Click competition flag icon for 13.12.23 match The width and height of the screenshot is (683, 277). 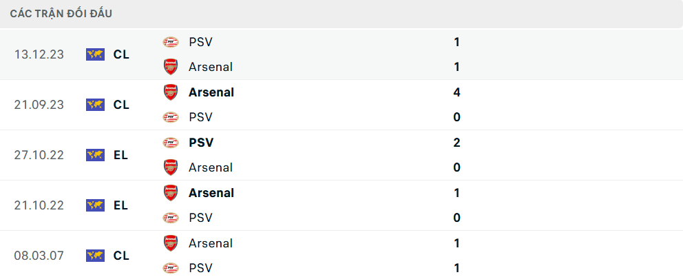[95, 54]
